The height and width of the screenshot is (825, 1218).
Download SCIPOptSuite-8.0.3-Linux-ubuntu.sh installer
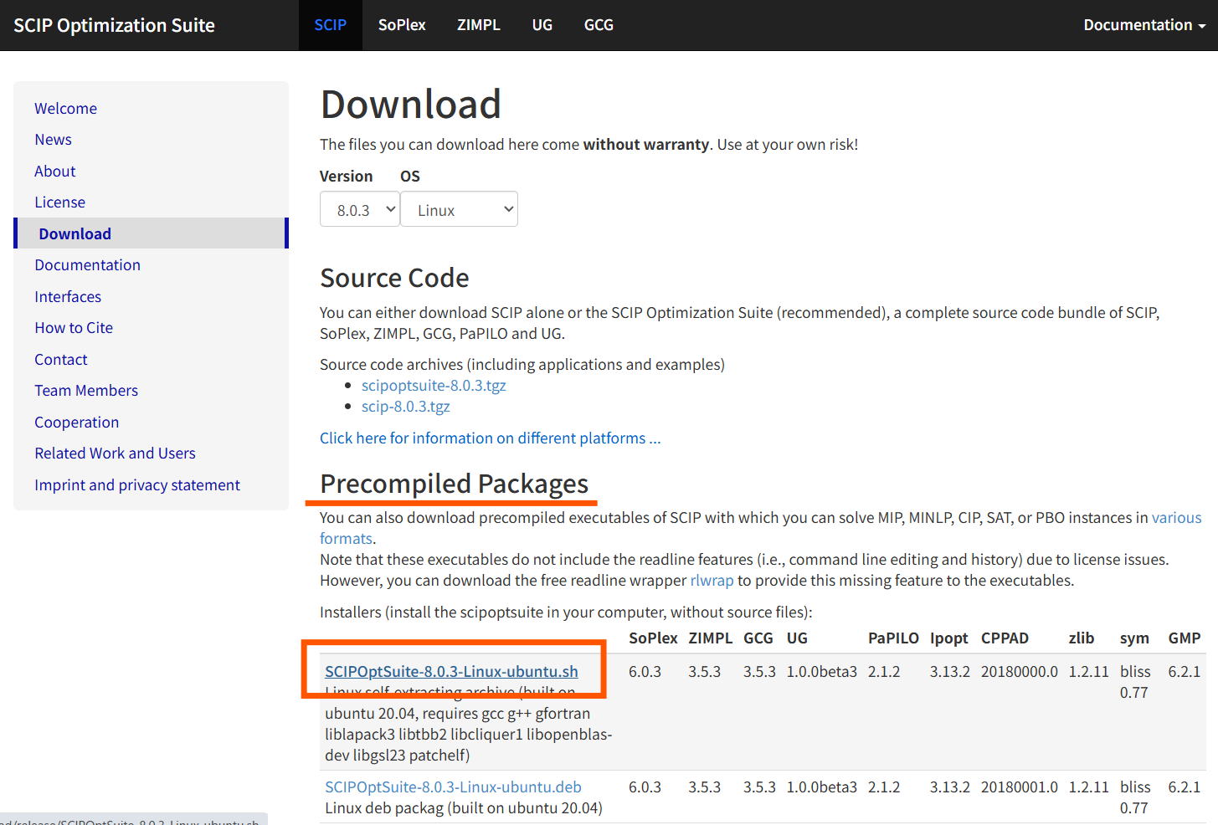tap(451, 672)
